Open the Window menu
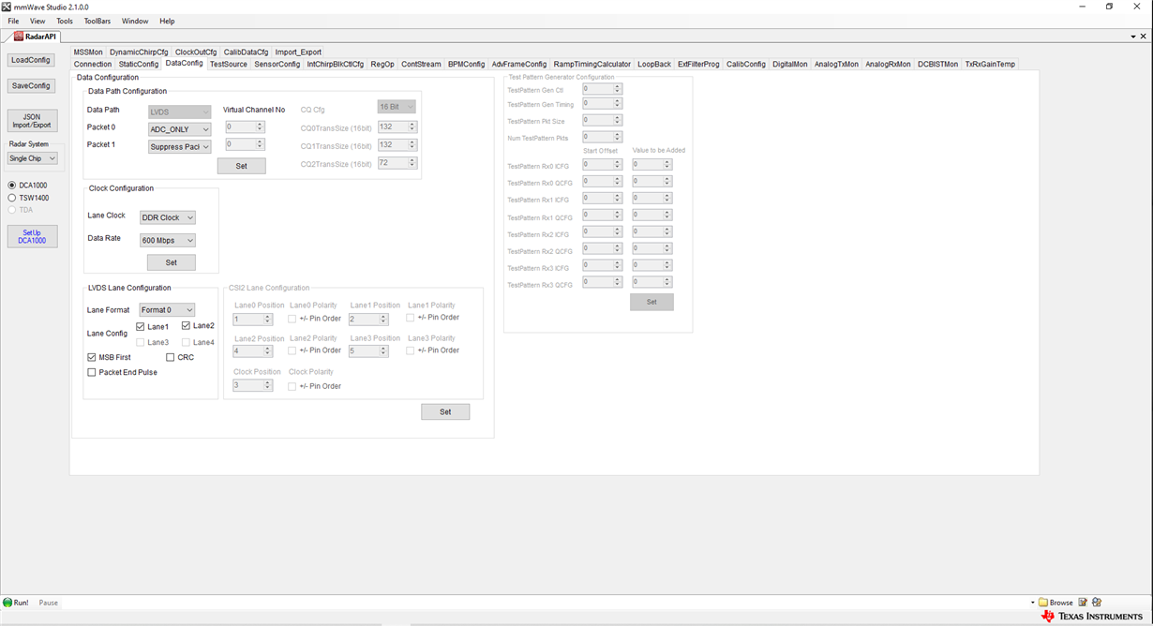The height and width of the screenshot is (626, 1153). coord(135,21)
